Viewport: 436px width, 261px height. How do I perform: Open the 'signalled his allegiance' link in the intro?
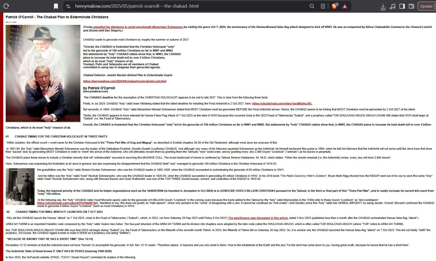coord(138,27)
